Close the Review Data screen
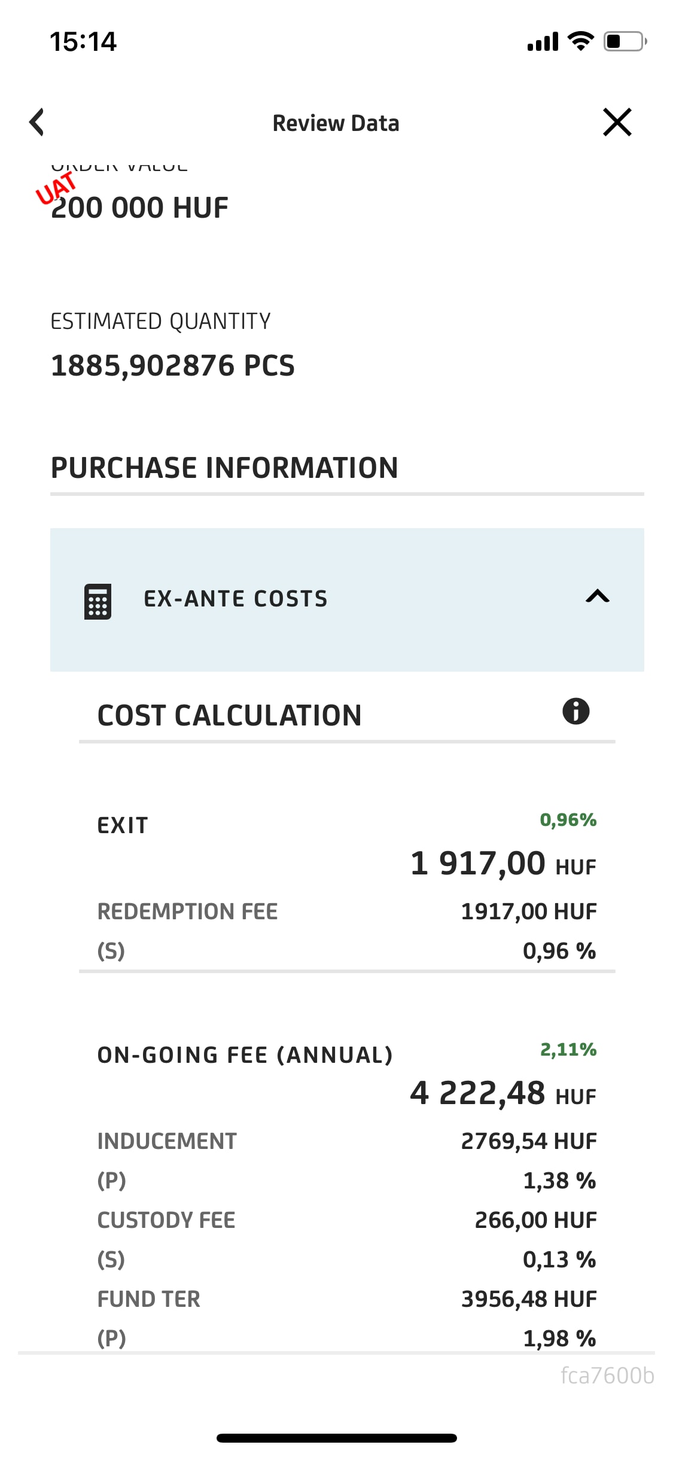Screen dimensions: 673x1457 point(617,123)
